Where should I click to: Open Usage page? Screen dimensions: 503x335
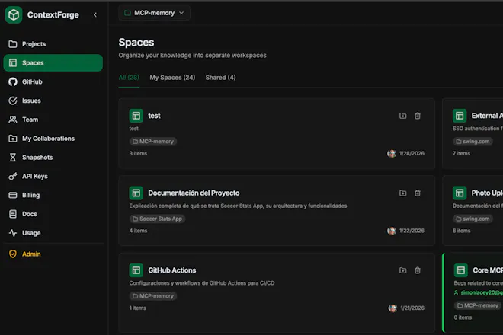[x=53, y=233]
